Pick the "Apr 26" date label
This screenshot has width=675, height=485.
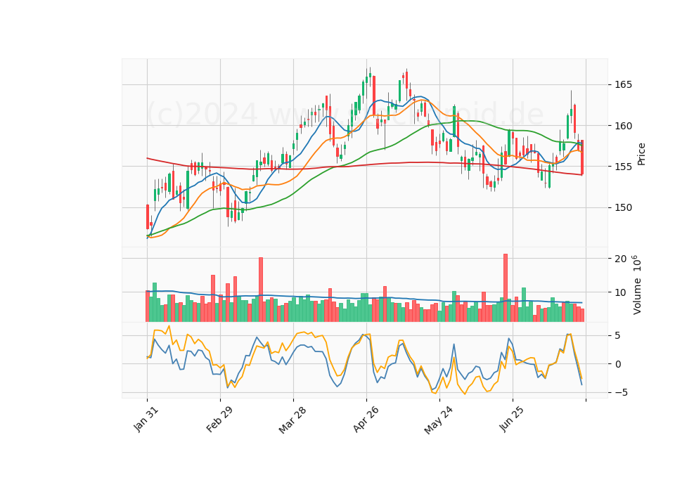coord(366,419)
